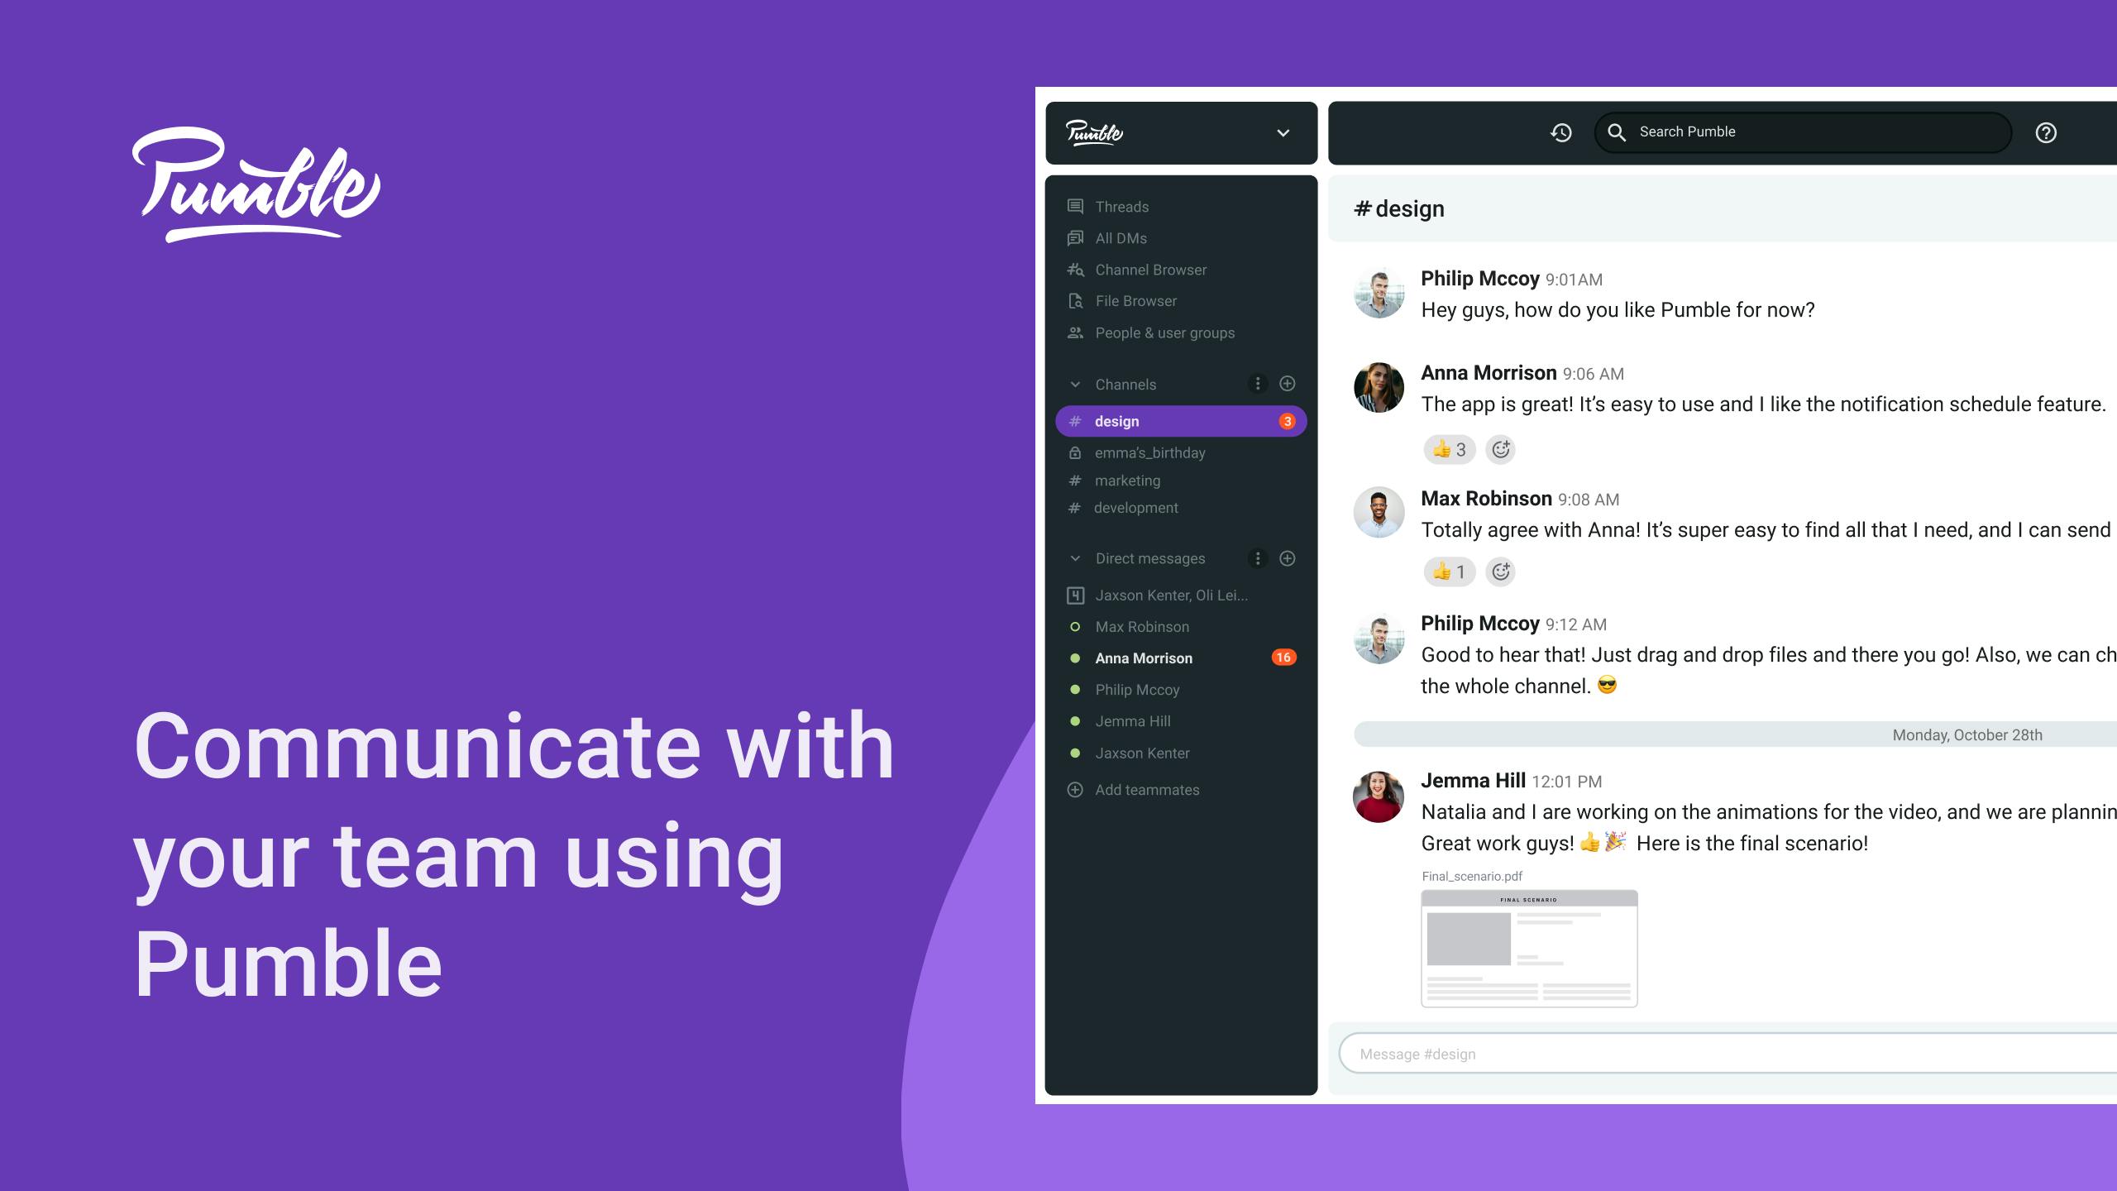Toggle notification badge on Anna Morrison DM
This screenshot has height=1191, width=2117.
point(1281,658)
